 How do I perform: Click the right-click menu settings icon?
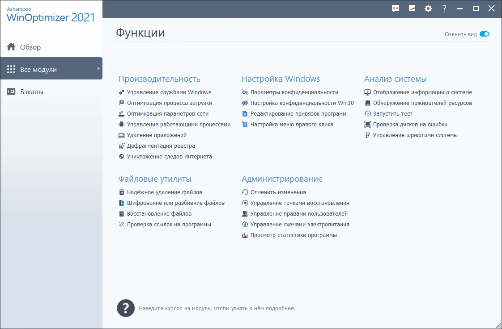click(245, 124)
